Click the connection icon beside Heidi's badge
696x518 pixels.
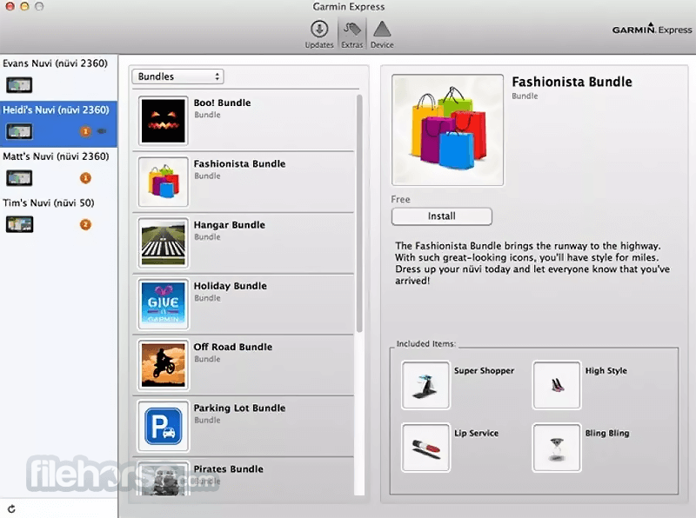(102, 131)
